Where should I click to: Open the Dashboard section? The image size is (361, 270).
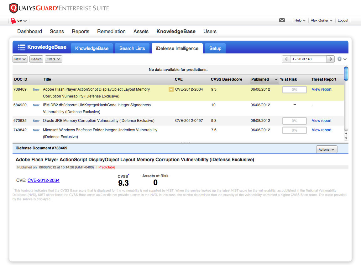29,32
